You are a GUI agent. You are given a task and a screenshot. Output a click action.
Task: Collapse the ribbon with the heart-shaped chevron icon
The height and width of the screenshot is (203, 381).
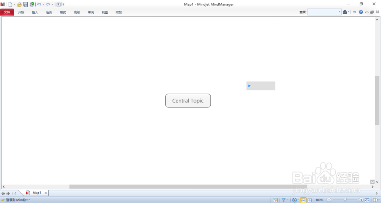coord(354,12)
